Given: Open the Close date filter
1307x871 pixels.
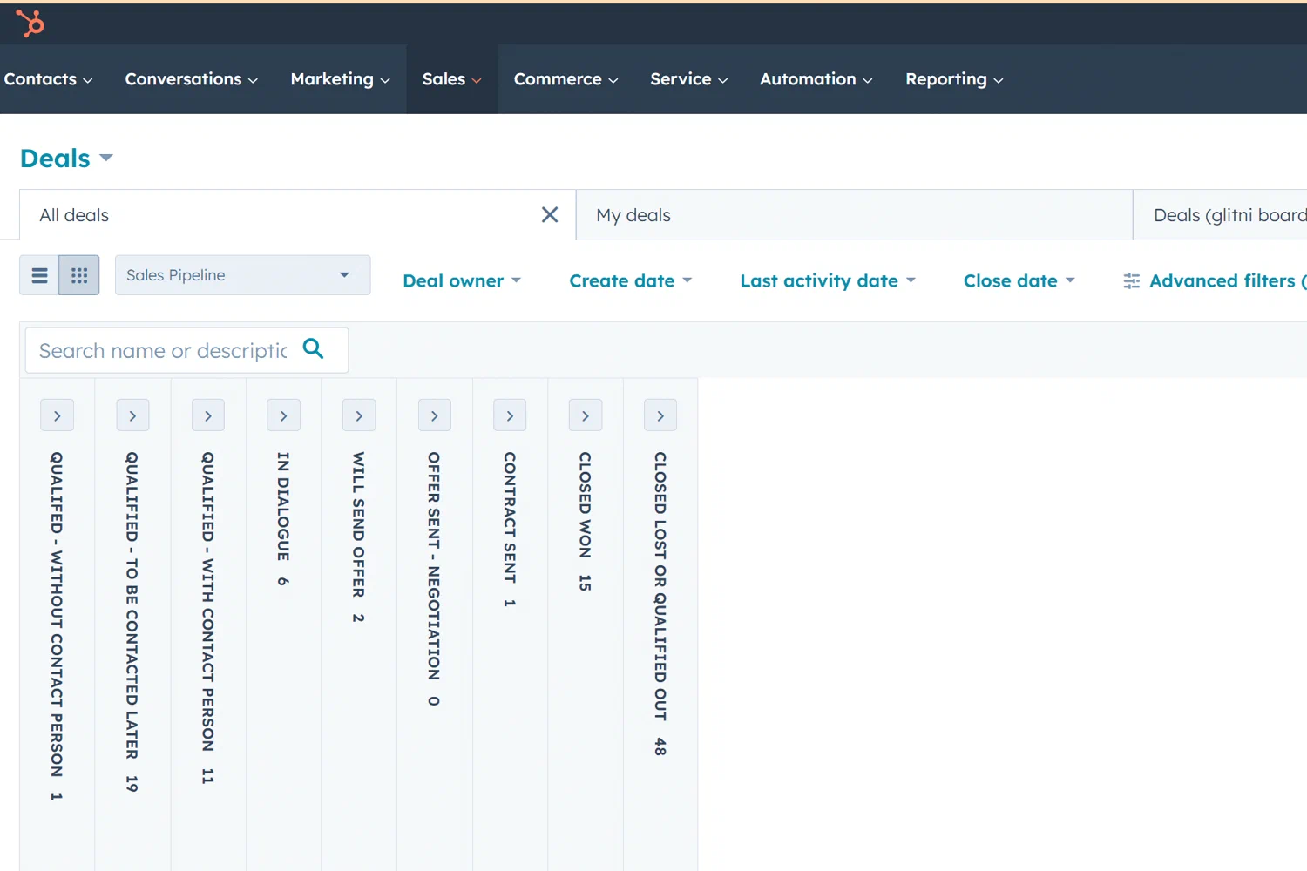Looking at the screenshot, I should (1018, 280).
